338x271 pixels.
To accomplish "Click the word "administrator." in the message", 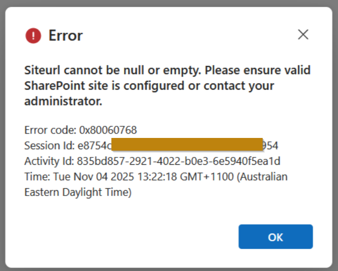I will point(63,101).
